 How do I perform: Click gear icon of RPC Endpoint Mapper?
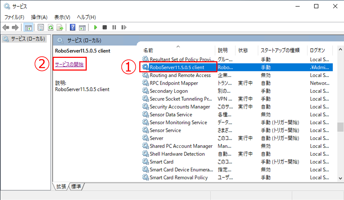point(145,83)
